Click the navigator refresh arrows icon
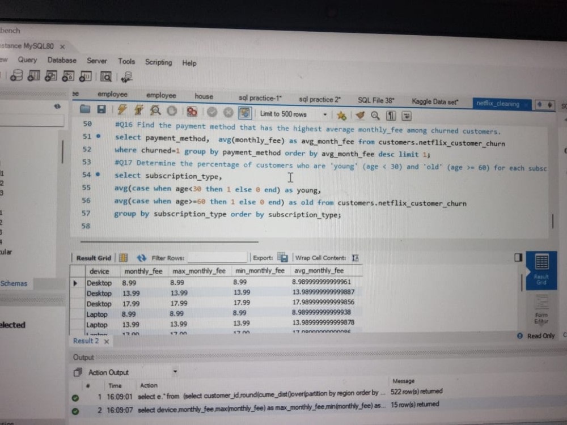567x425 pixels. tap(57, 107)
